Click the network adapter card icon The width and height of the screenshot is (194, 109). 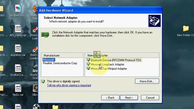pyautogui.click(x=45, y=35)
